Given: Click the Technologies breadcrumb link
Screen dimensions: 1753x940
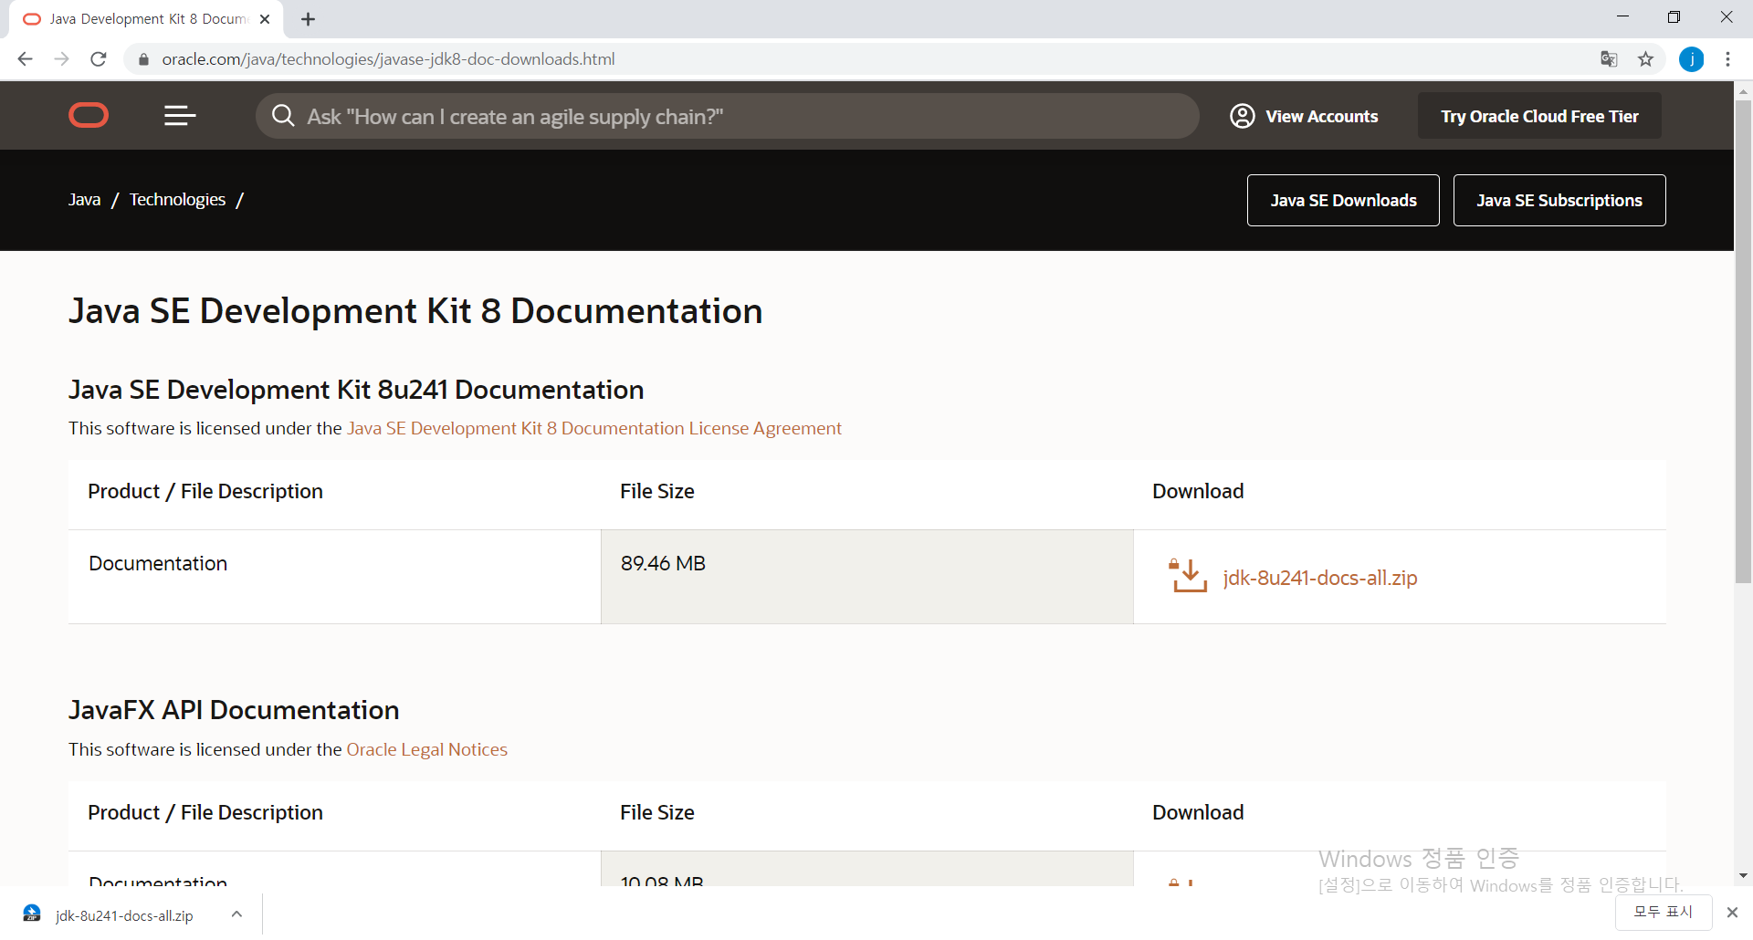Looking at the screenshot, I should pyautogui.click(x=177, y=199).
